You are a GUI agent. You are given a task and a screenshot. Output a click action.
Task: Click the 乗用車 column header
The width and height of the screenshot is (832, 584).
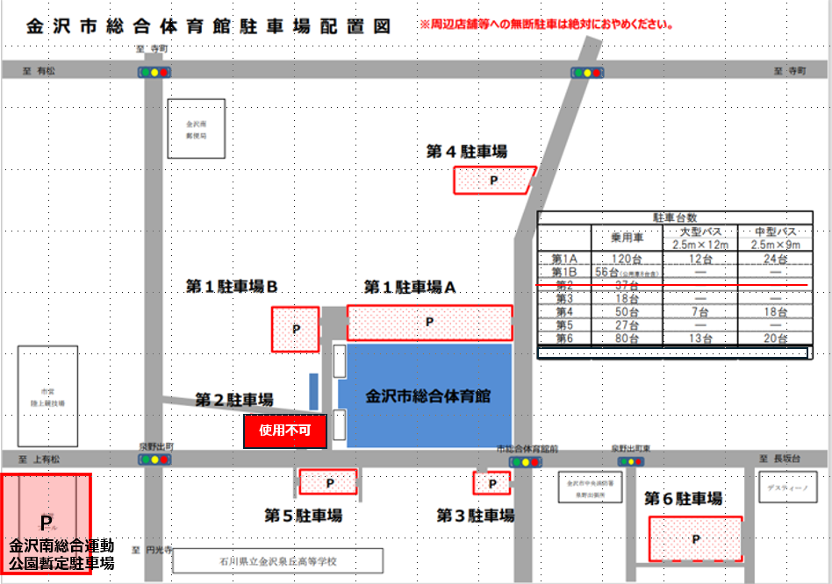(x=626, y=238)
